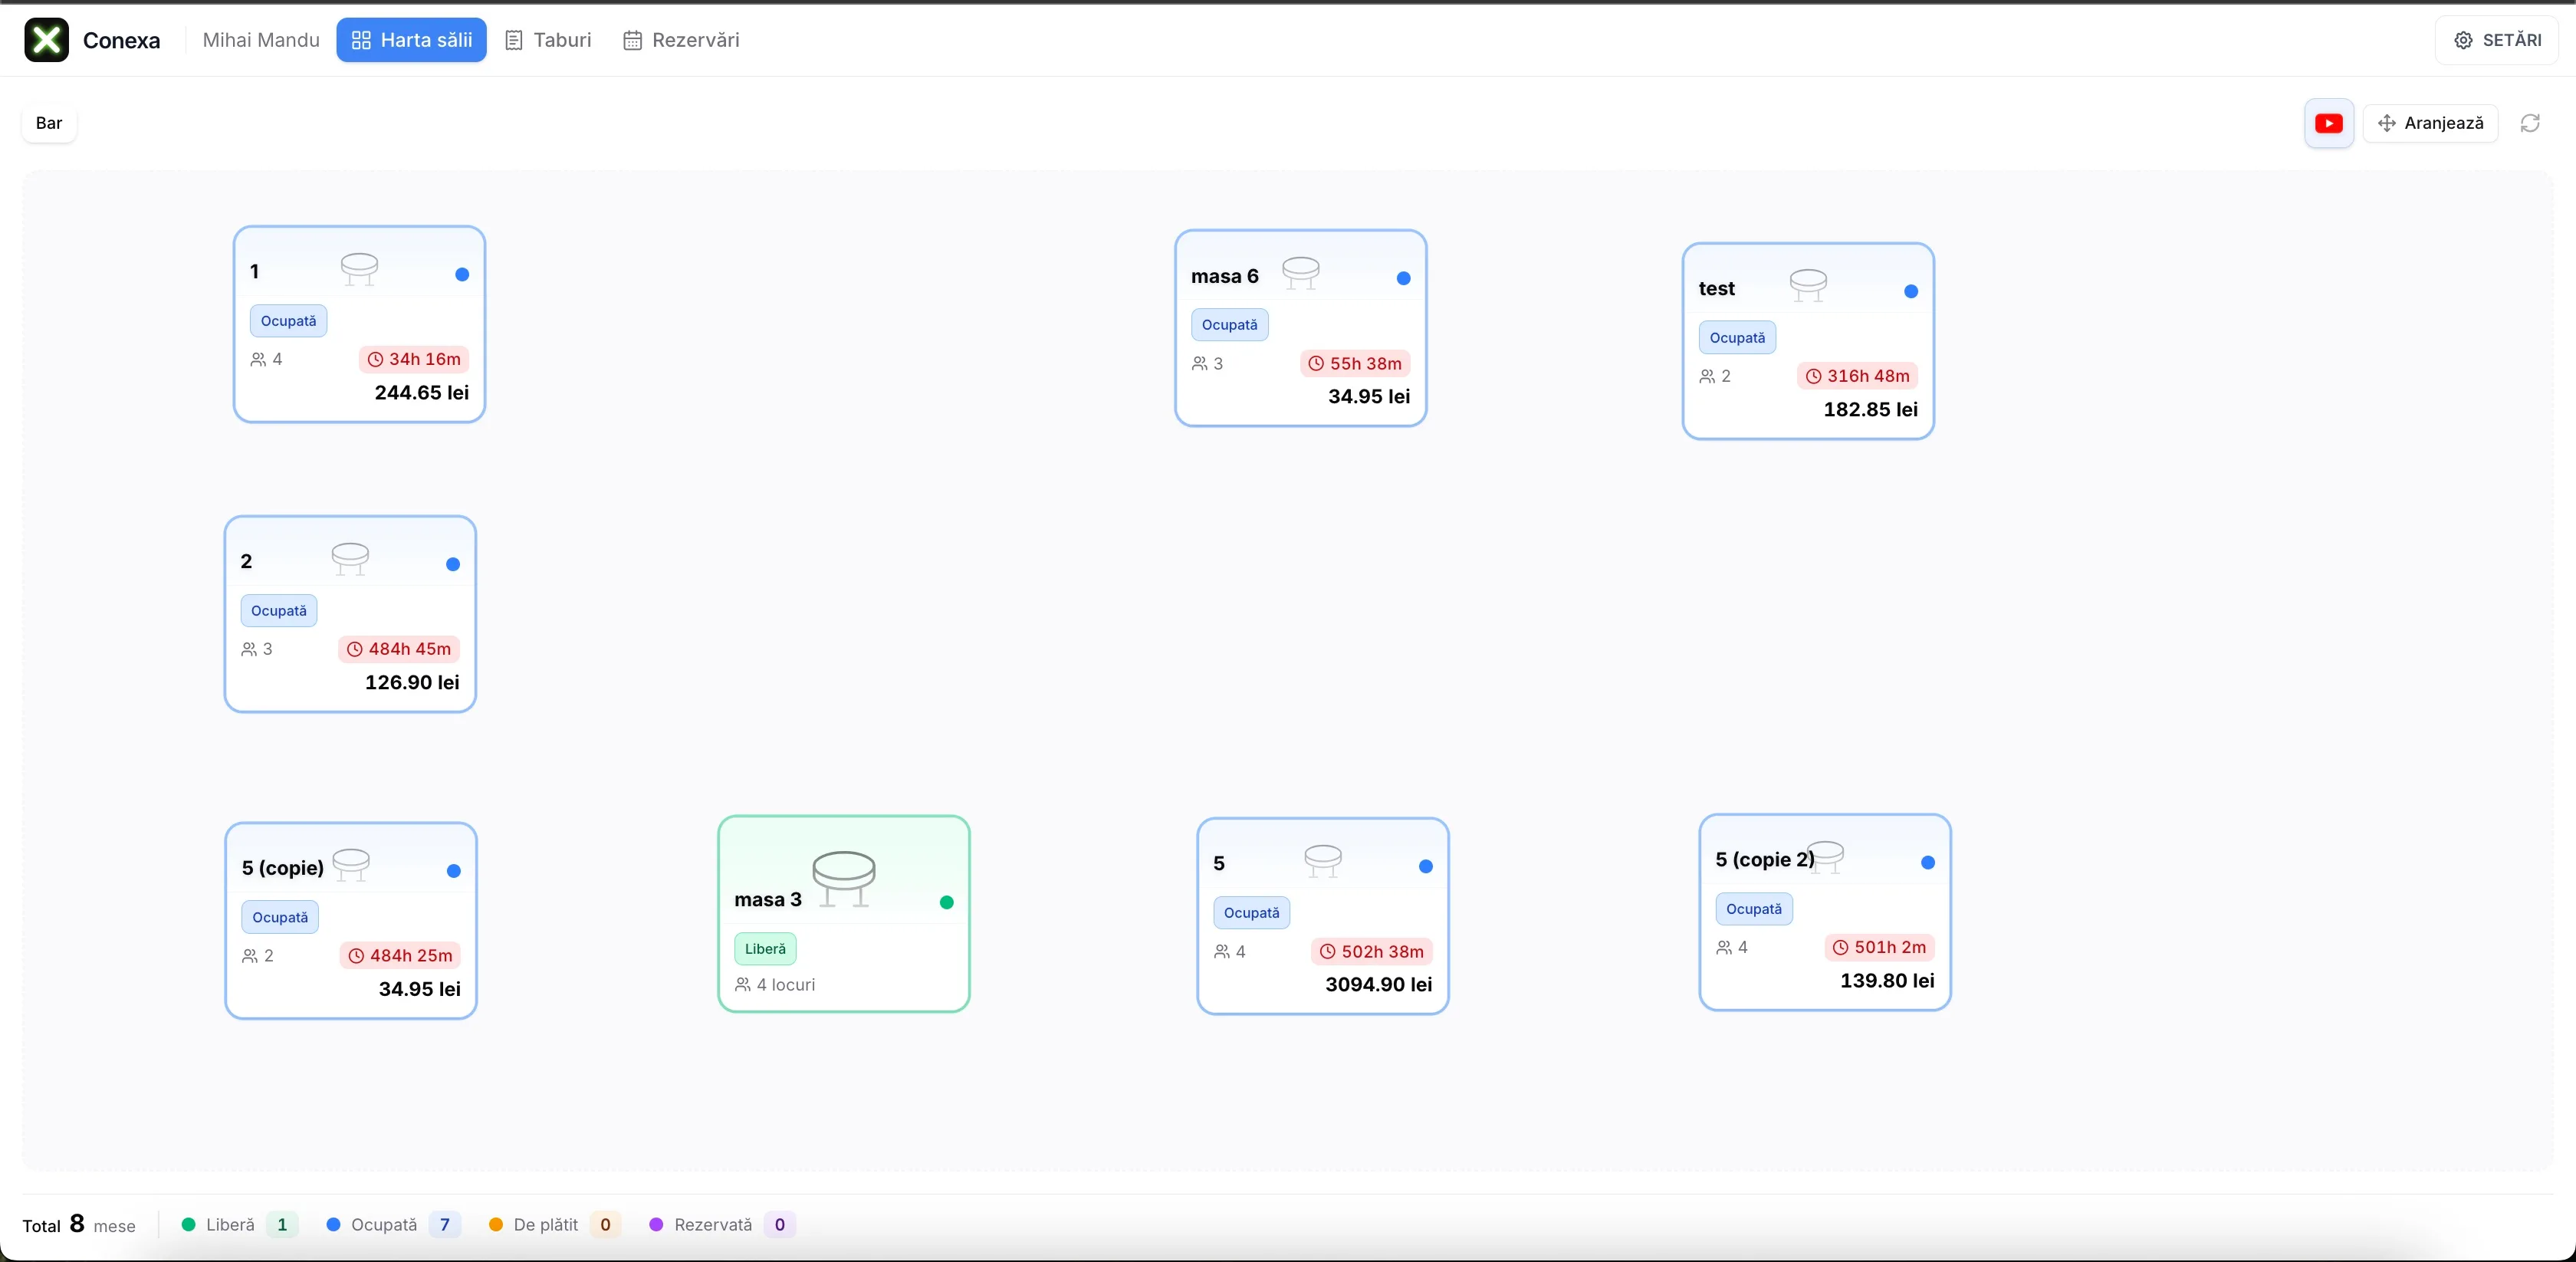Click the Aranjează button
2576x1262 pixels.
(x=2430, y=123)
